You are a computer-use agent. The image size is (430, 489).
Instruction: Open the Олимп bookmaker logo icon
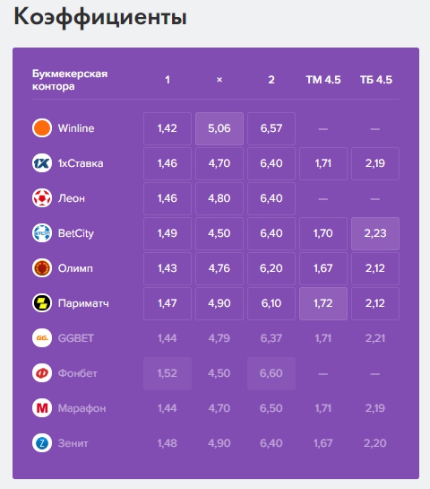coord(42,268)
